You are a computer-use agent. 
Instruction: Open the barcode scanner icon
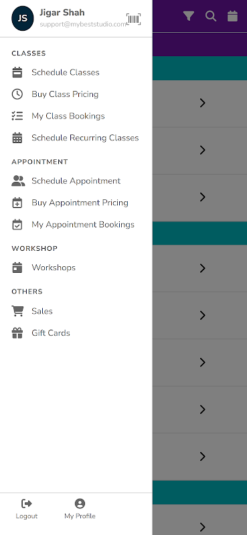tap(134, 19)
